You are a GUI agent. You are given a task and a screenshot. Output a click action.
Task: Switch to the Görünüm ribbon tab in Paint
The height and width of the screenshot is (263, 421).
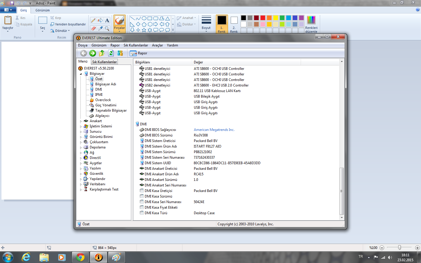point(42,10)
